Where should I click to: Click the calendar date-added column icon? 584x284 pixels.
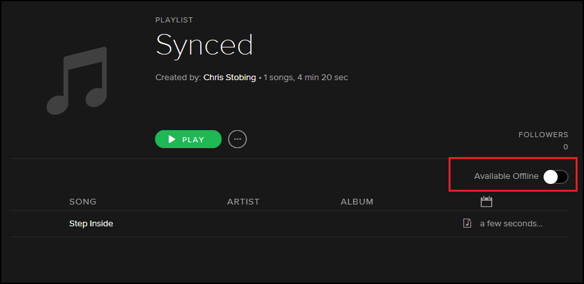click(x=486, y=202)
